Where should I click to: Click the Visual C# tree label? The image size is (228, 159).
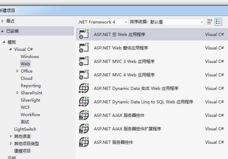23,49
